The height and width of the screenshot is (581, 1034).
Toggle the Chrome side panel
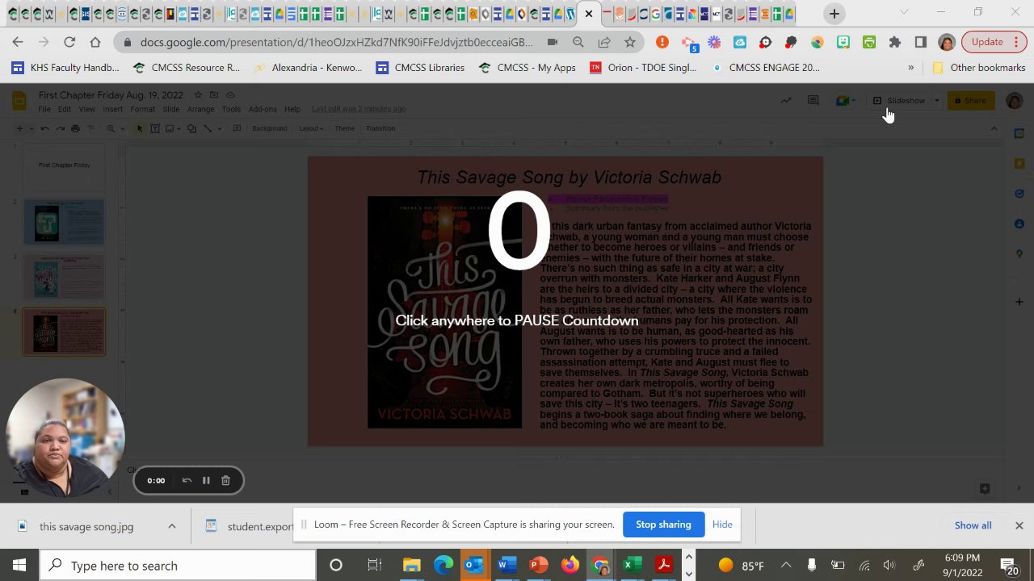[x=920, y=42]
